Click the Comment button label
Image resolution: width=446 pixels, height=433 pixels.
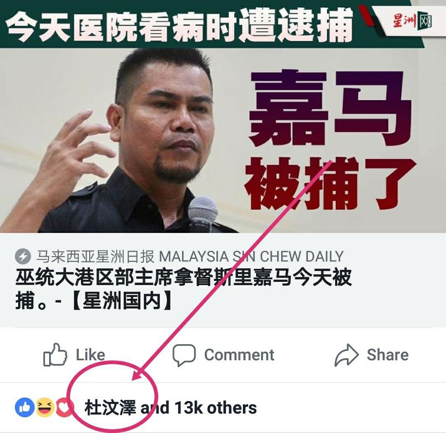click(239, 355)
